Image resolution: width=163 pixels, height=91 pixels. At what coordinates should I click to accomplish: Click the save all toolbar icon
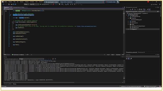15,4
